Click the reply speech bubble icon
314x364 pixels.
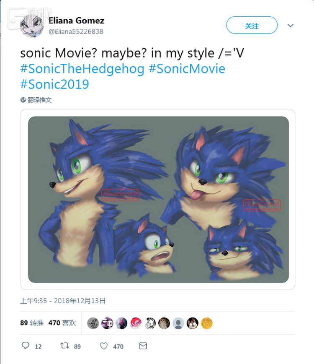[x=26, y=346]
